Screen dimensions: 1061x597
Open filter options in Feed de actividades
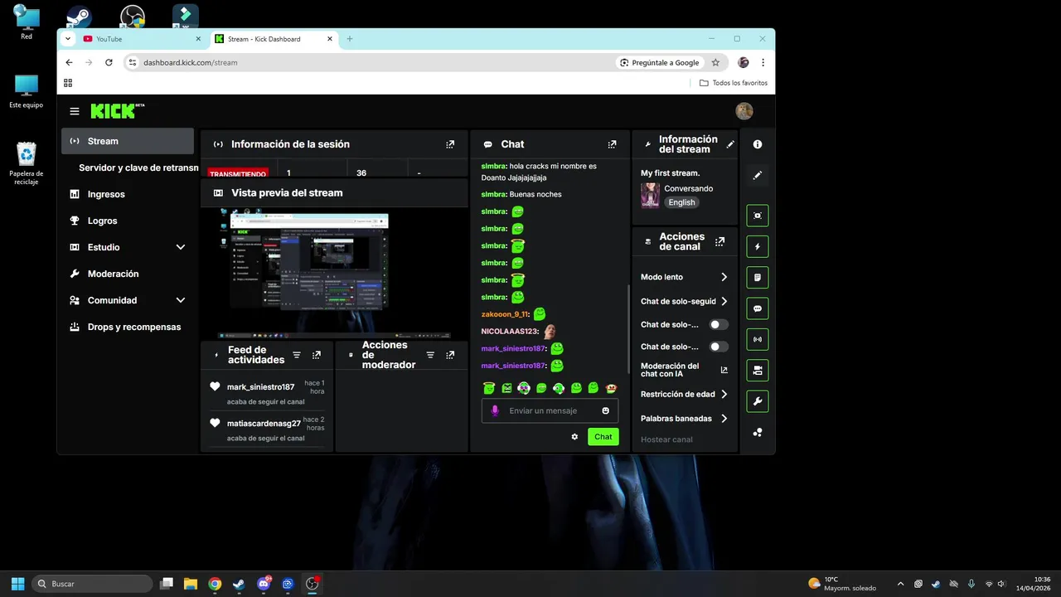[297, 355]
